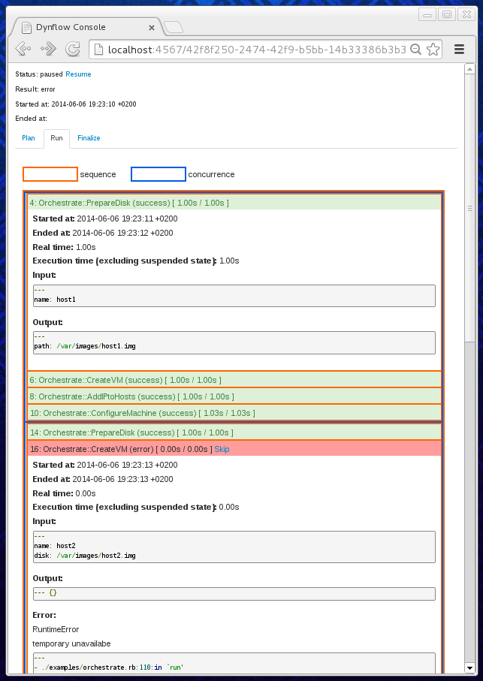Click the 'Status: paused' text
This screenshot has height=681, width=483.
point(39,74)
